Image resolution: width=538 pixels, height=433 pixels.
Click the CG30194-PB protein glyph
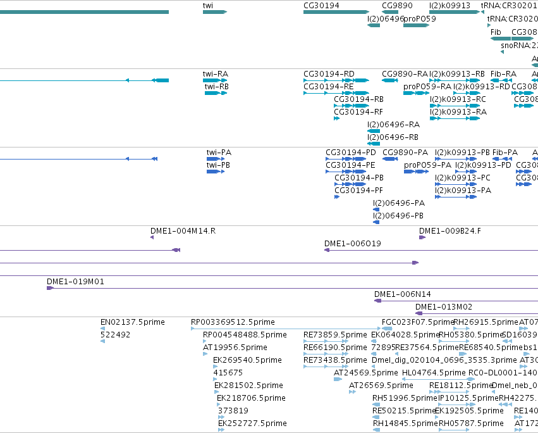click(x=350, y=184)
